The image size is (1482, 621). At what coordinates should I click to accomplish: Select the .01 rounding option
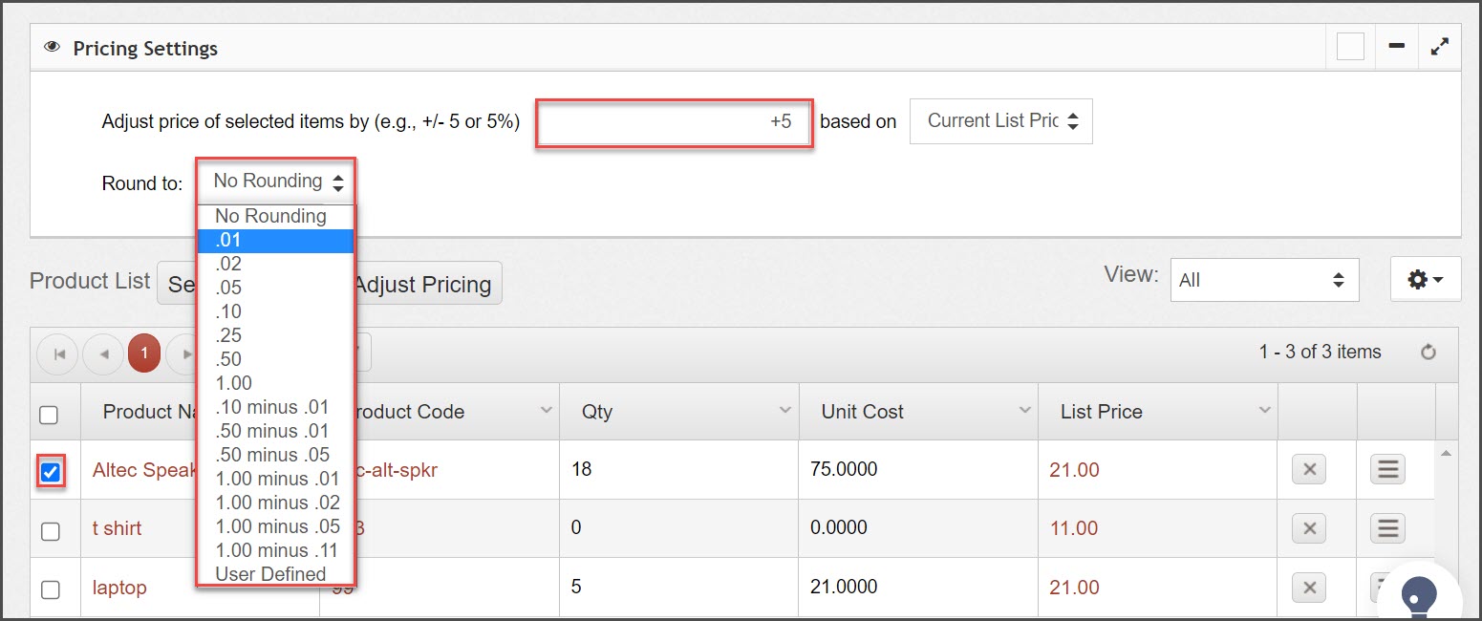pyautogui.click(x=275, y=240)
